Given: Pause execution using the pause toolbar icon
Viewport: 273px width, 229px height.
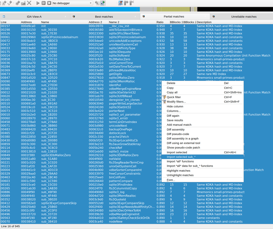Looking at the screenshot, I should (43, 3).
